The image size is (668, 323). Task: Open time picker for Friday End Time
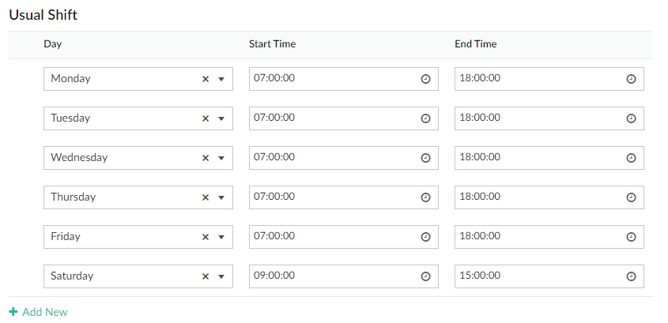(x=631, y=237)
